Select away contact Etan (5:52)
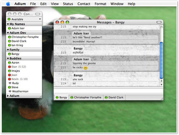 pyautogui.click(x=24, y=67)
